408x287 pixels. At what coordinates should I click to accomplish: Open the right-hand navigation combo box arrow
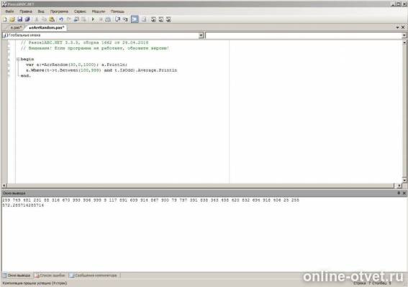click(404, 35)
